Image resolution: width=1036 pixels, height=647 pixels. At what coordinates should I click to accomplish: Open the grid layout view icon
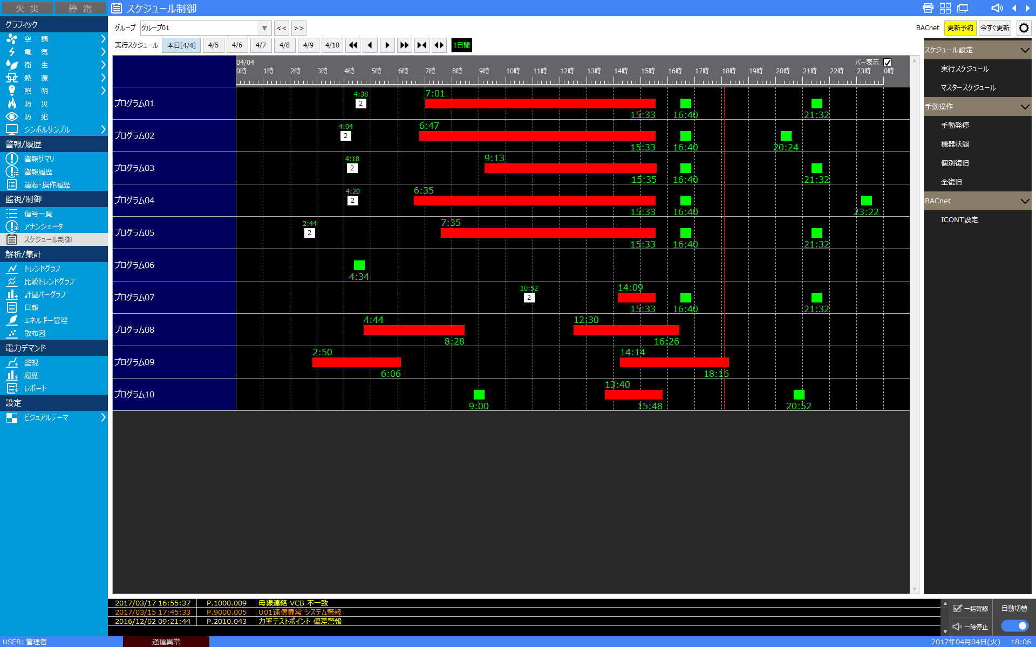(945, 8)
